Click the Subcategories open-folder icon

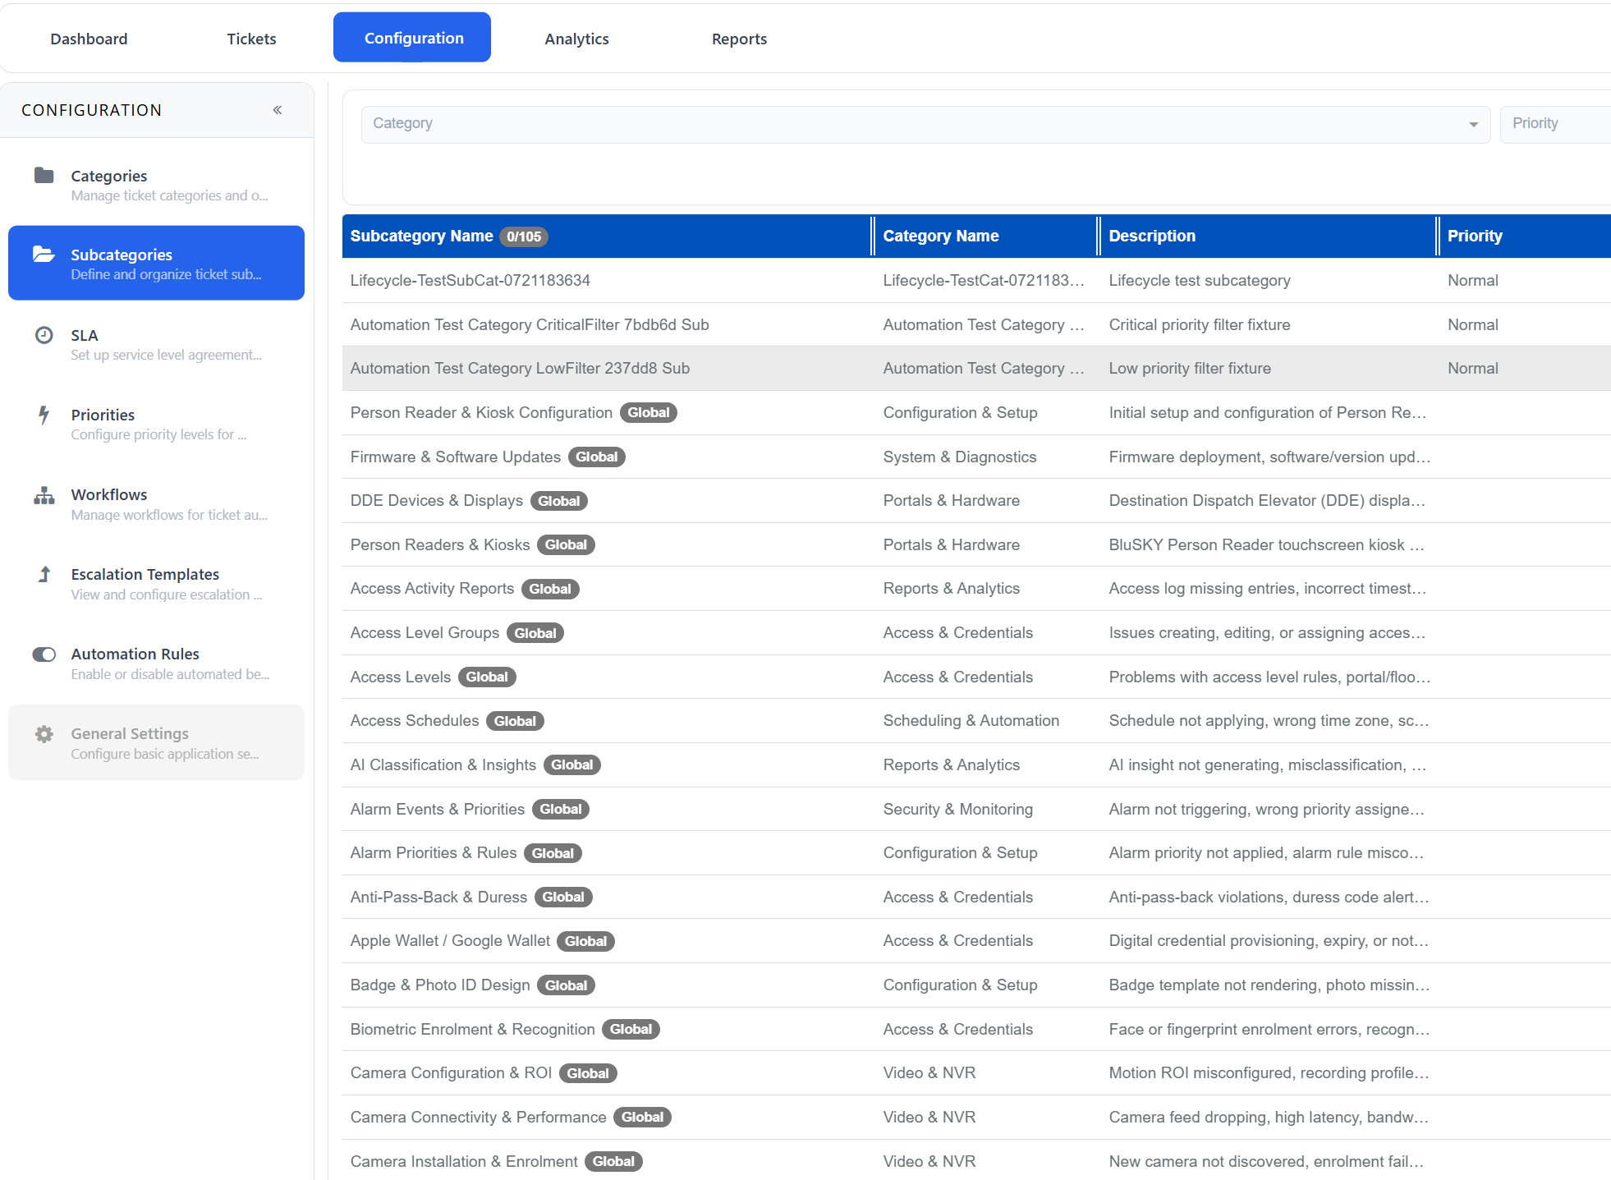point(44,254)
